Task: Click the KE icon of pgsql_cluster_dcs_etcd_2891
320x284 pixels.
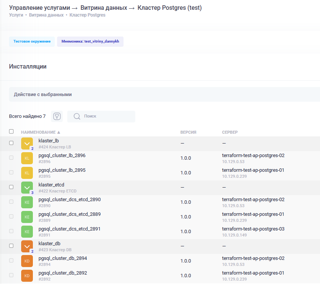Action: (x=27, y=232)
